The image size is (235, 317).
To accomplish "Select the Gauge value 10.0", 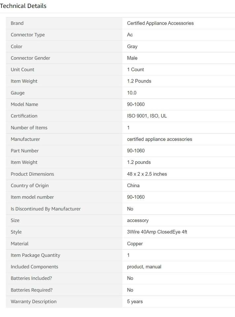I will point(132,93).
